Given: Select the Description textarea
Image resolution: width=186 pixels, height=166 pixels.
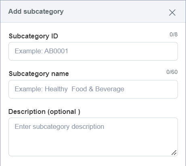Looking at the screenshot, I should click(93, 137).
